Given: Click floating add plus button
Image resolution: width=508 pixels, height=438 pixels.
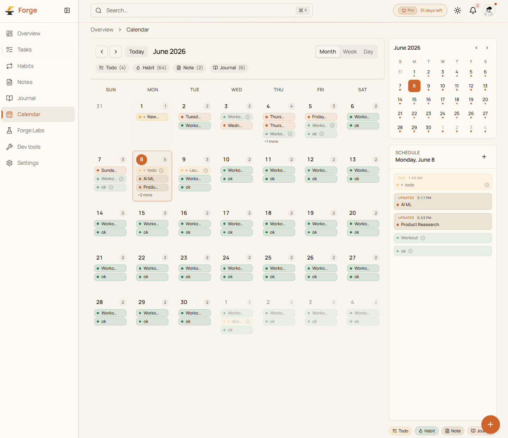Looking at the screenshot, I should [490, 424].
